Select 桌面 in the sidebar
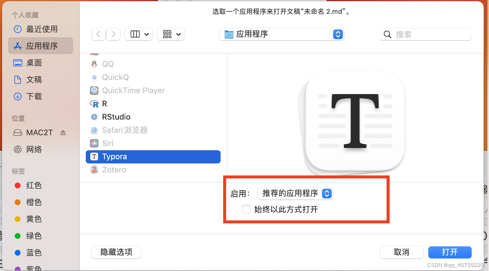489x271 pixels. pos(40,63)
